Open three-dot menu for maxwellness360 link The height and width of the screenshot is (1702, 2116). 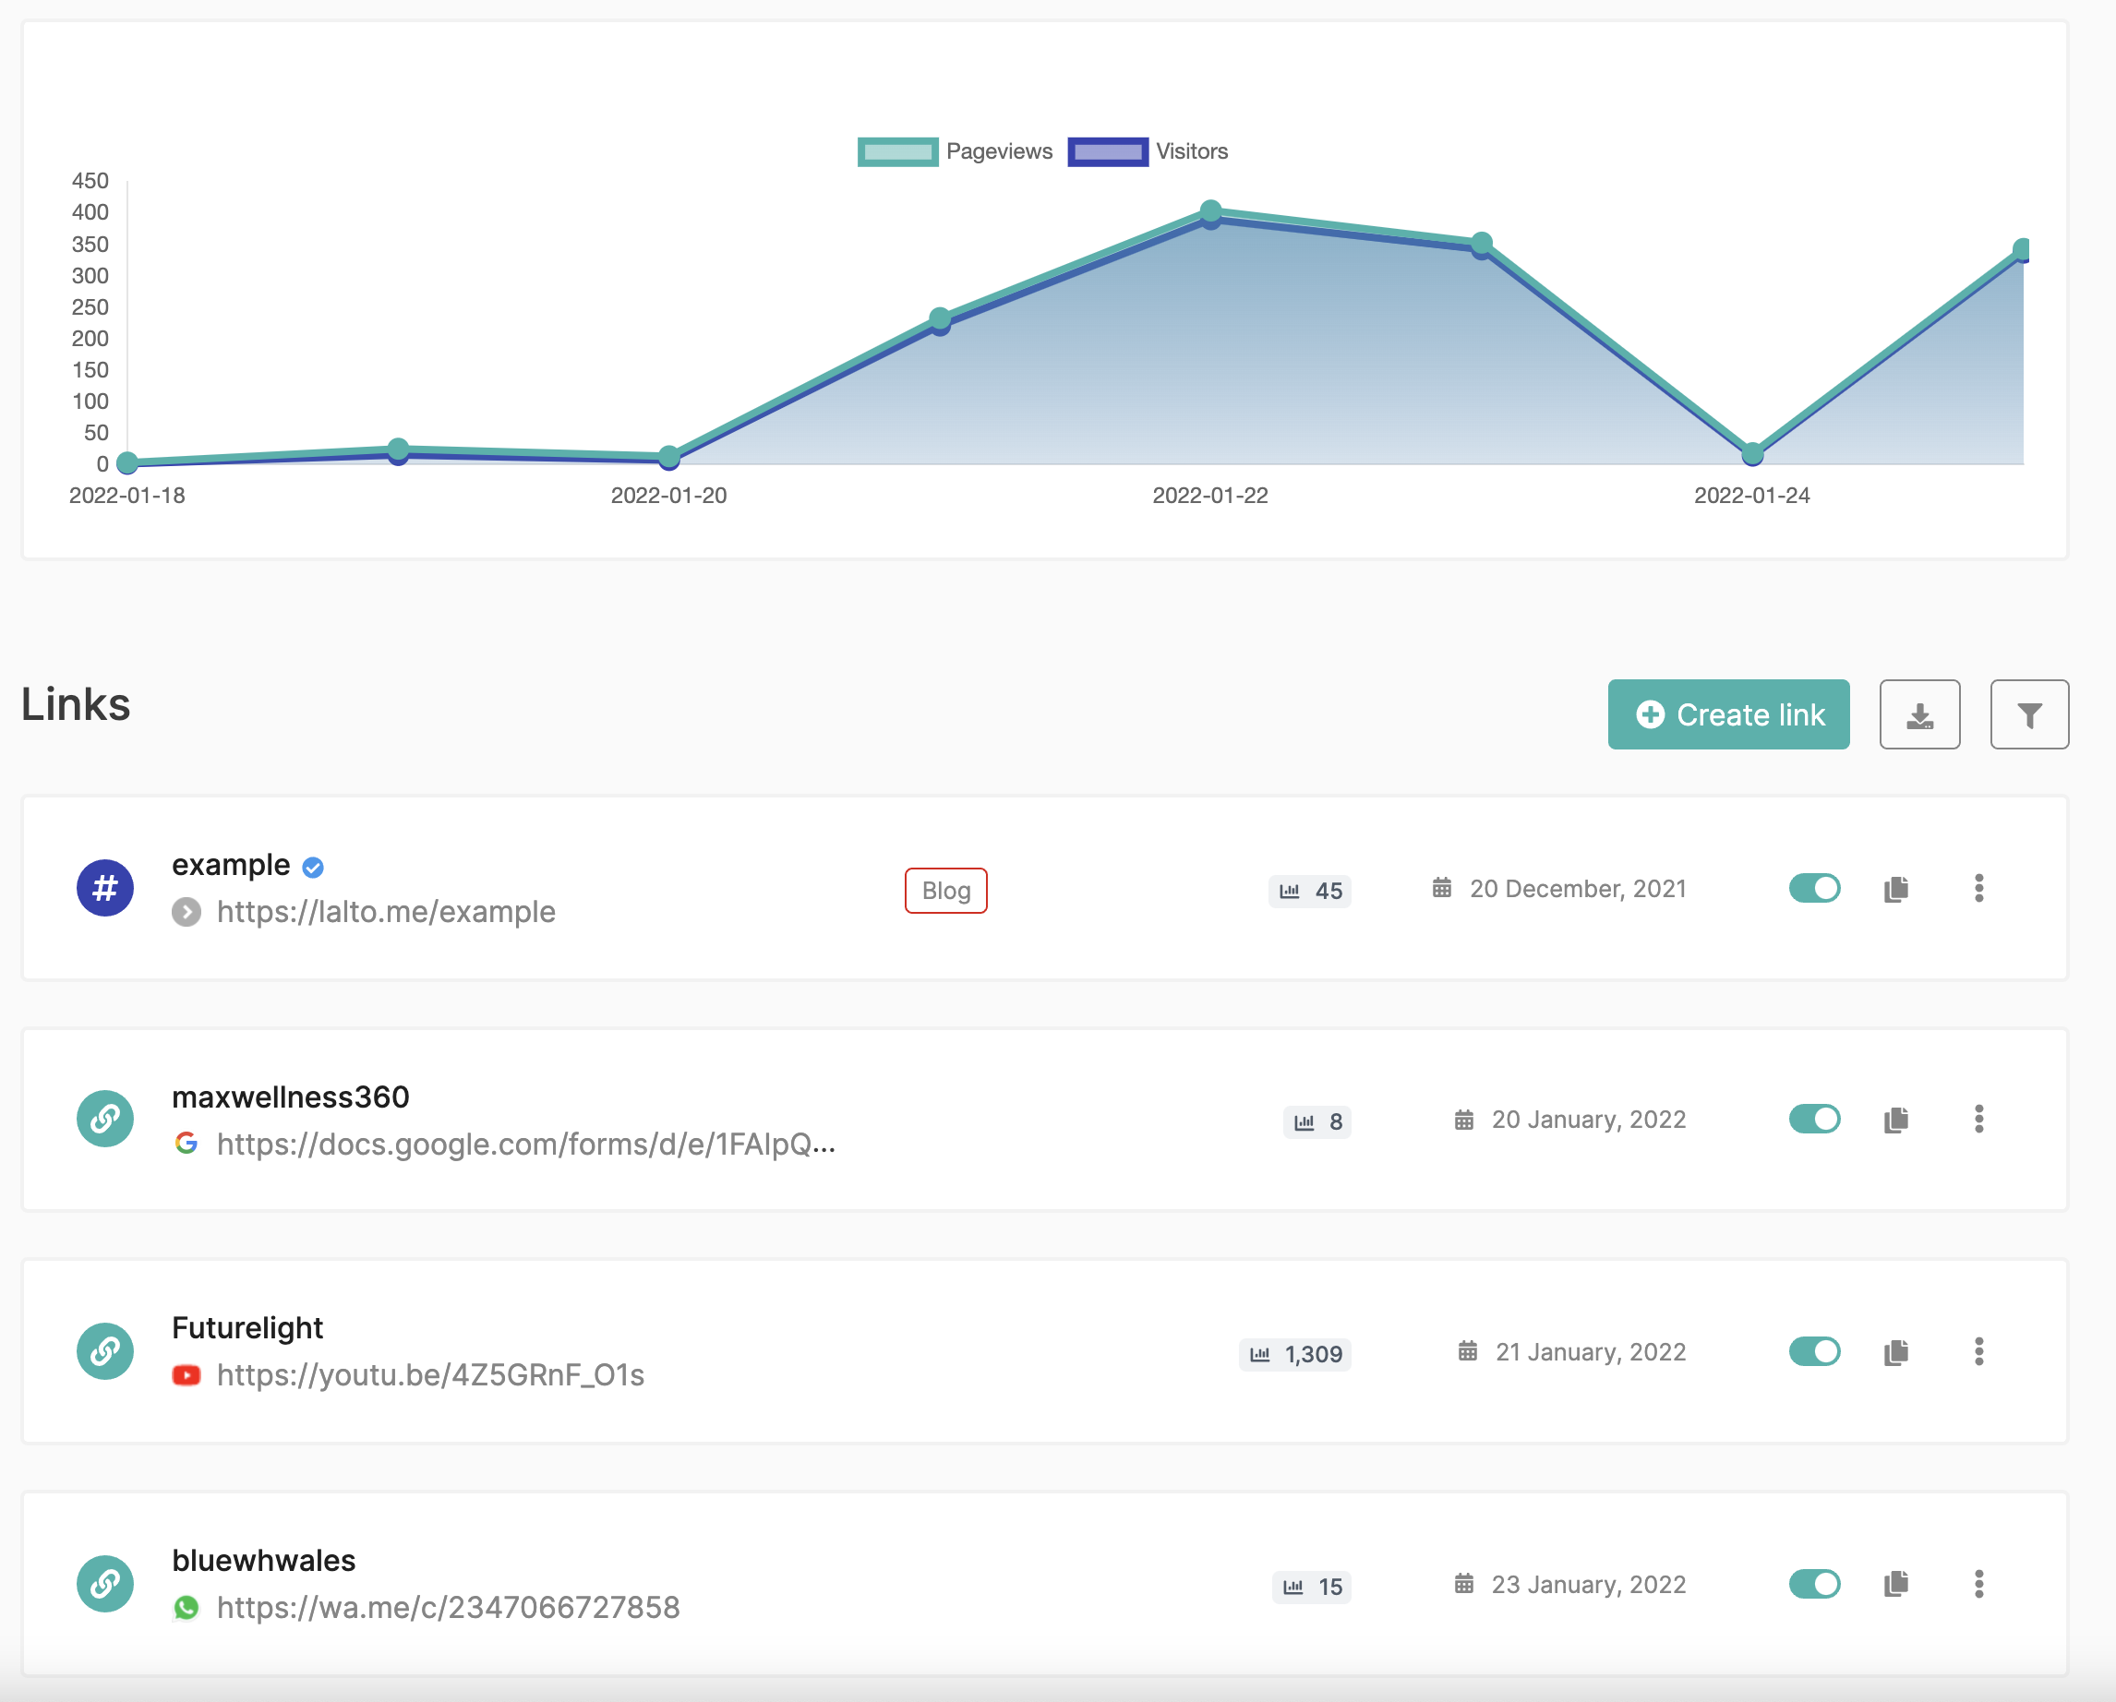(x=1978, y=1120)
